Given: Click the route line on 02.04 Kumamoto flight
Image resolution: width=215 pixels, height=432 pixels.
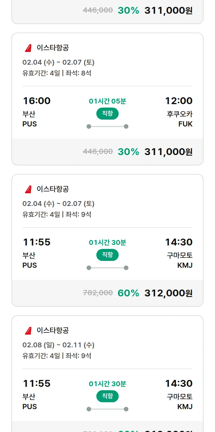Looking at the screenshot, I should click(107, 268).
